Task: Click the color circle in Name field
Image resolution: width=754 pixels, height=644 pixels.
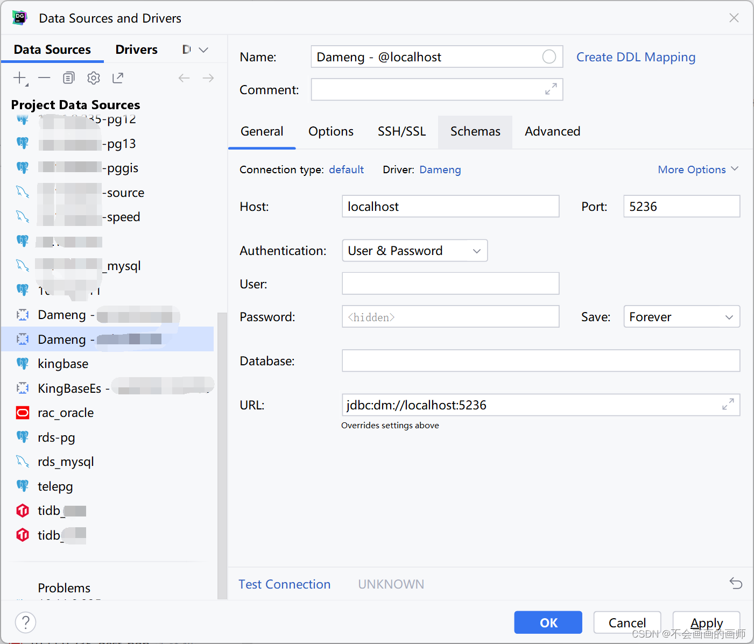Action: coord(549,56)
